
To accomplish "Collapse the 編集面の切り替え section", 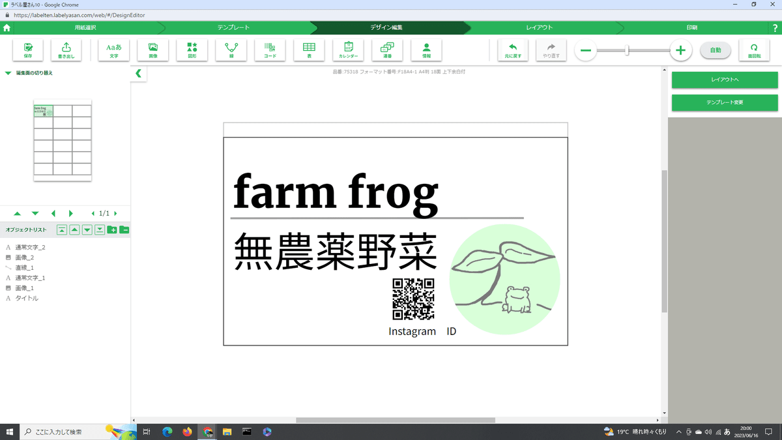I will pyautogui.click(x=8, y=73).
